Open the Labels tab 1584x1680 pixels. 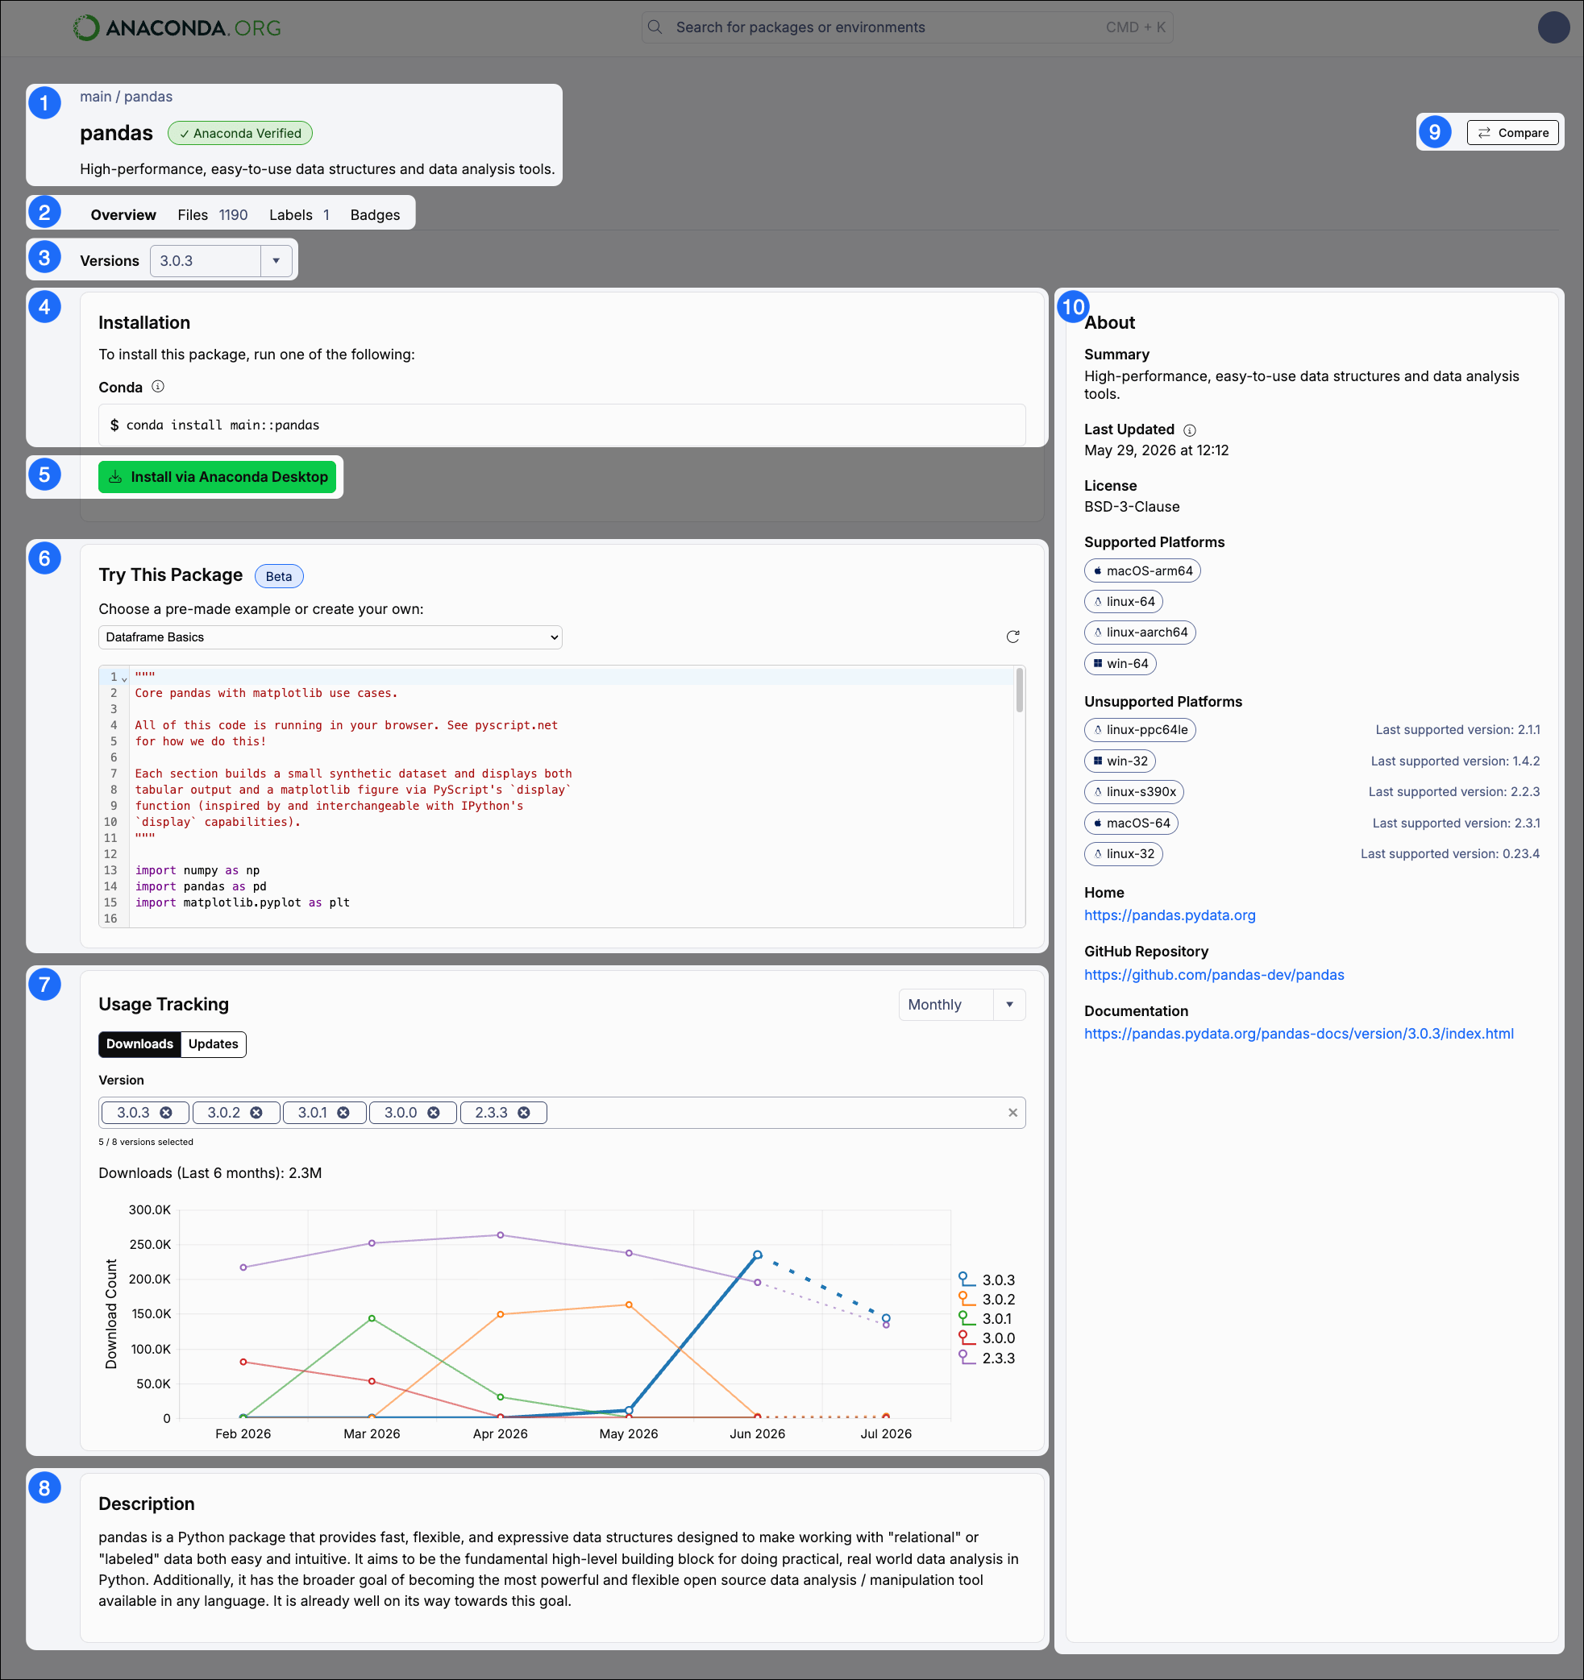pos(299,214)
